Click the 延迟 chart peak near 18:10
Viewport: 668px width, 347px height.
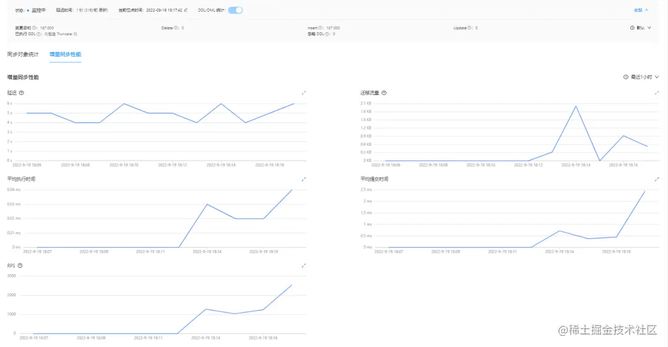pyautogui.click(x=124, y=104)
